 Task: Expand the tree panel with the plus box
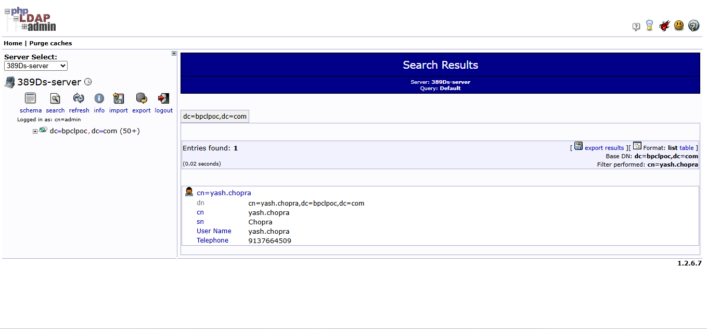174,53
